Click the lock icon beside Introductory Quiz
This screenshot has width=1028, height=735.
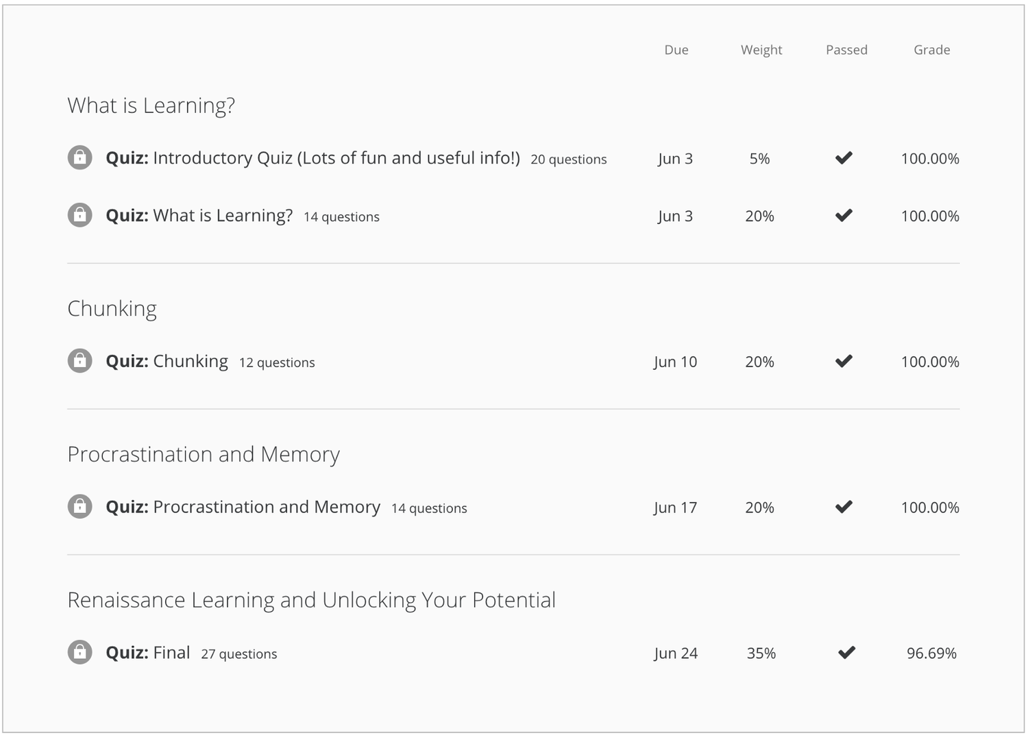80,158
